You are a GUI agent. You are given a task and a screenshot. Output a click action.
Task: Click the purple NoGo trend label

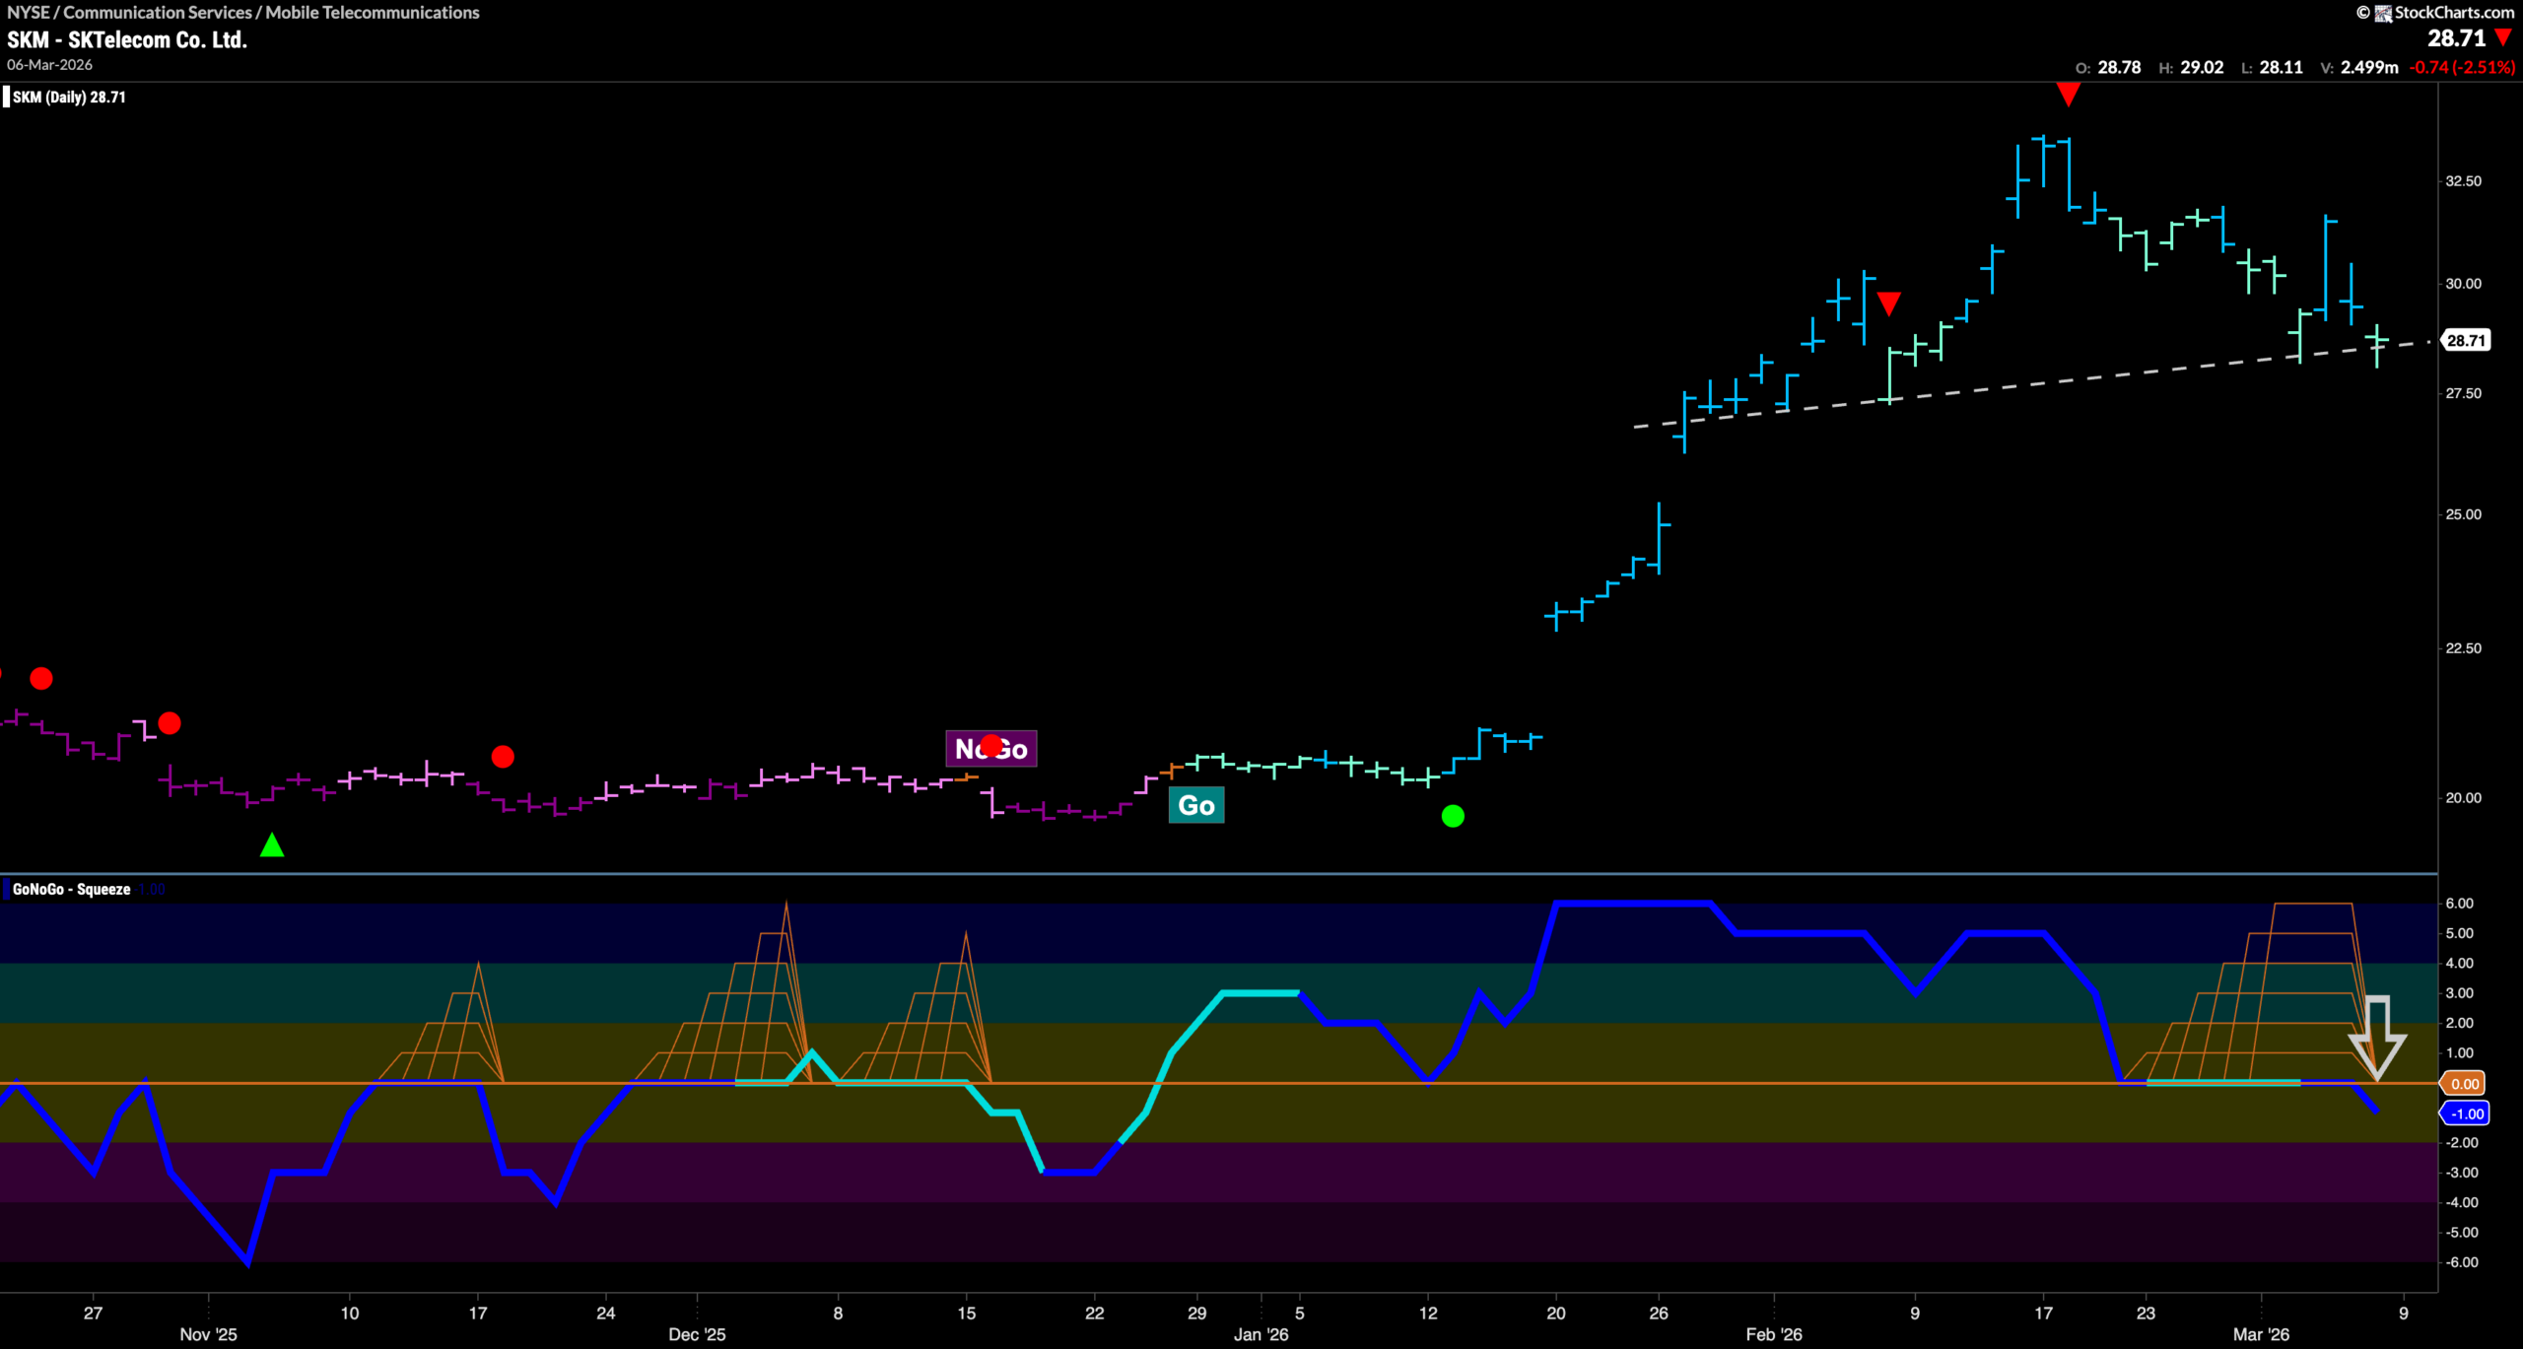[x=991, y=749]
